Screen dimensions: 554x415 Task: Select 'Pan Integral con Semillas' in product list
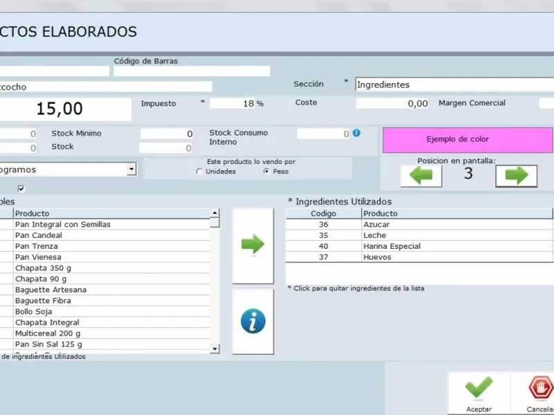pyautogui.click(x=105, y=224)
